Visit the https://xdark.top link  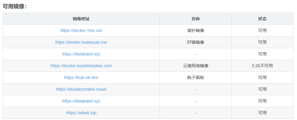pyautogui.click(x=81, y=113)
